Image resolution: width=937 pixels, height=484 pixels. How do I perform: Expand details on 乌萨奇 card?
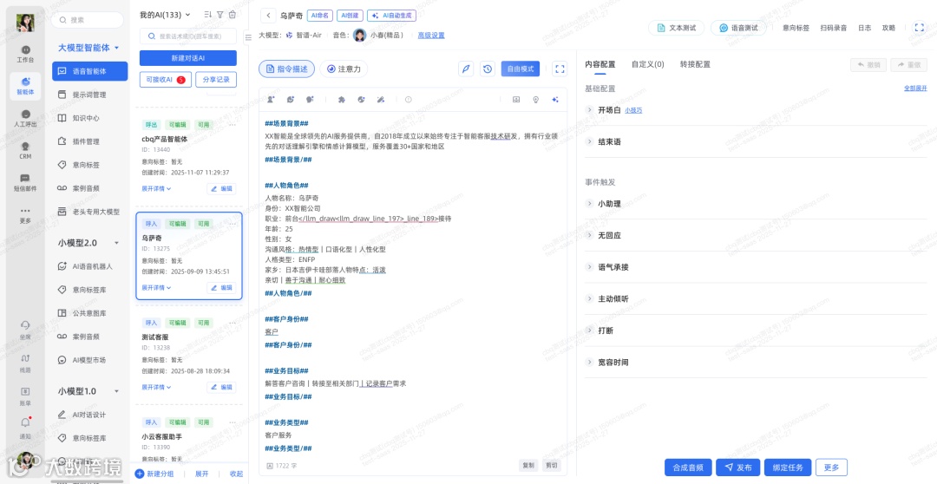point(156,287)
